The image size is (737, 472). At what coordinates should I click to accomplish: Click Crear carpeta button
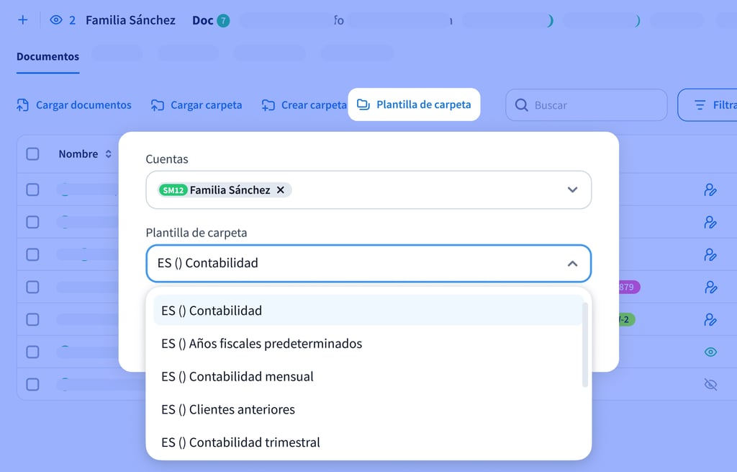pyautogui.click(x=304, y=105)
